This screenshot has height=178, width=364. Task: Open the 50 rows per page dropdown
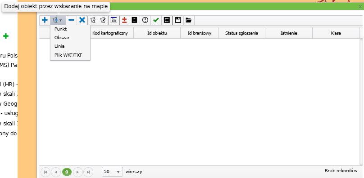click(x=112, y=172)
